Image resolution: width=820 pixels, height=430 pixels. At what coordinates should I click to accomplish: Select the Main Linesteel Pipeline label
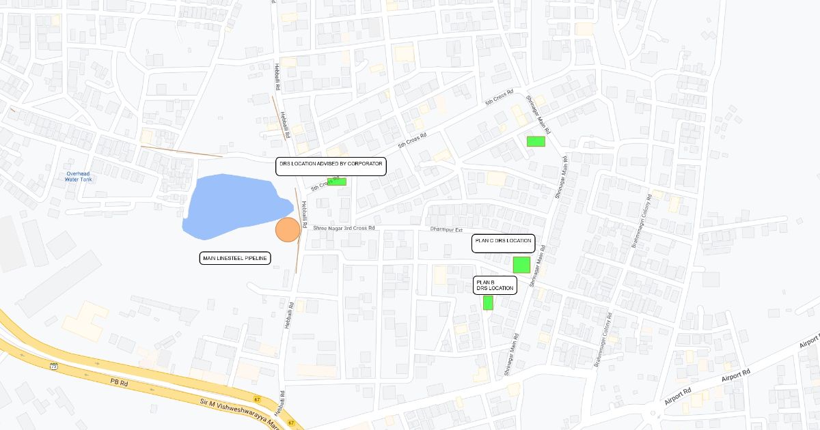click(x=235, y=258)
